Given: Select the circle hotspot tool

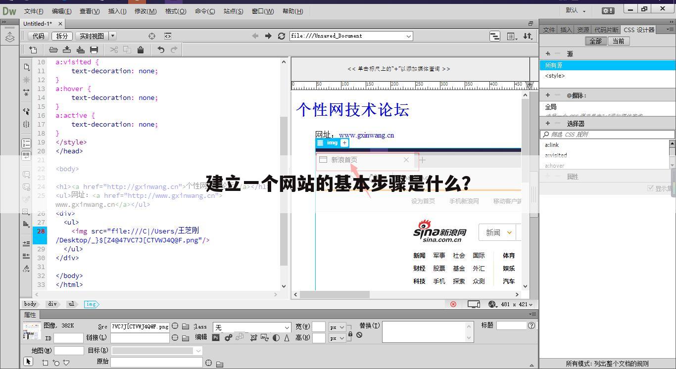Looking at the screenshot, I should (x=56, y=363).
